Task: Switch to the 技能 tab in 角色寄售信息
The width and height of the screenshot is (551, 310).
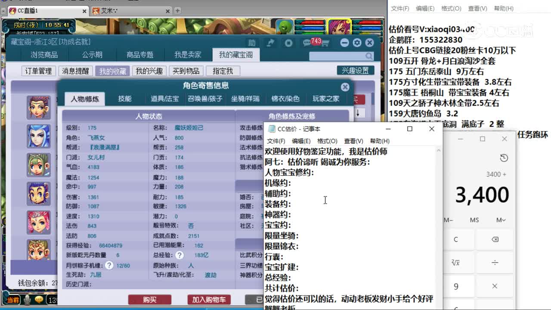Action: [125, 99]
